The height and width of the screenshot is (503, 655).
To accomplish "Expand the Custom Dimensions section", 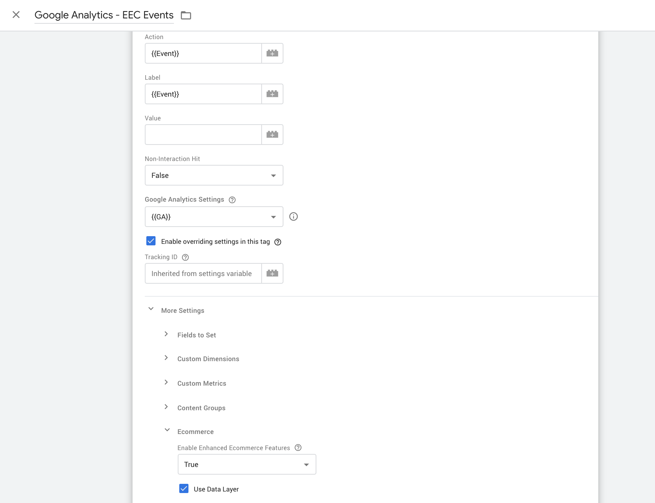I will pyautogui.click(x=166, y=358).
